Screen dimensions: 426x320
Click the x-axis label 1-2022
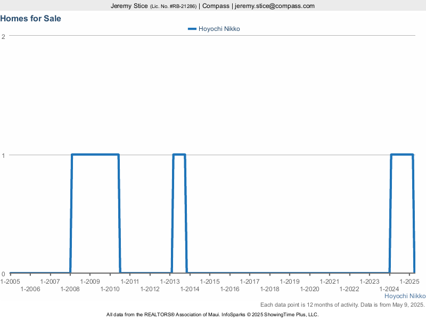pos(349,289)
